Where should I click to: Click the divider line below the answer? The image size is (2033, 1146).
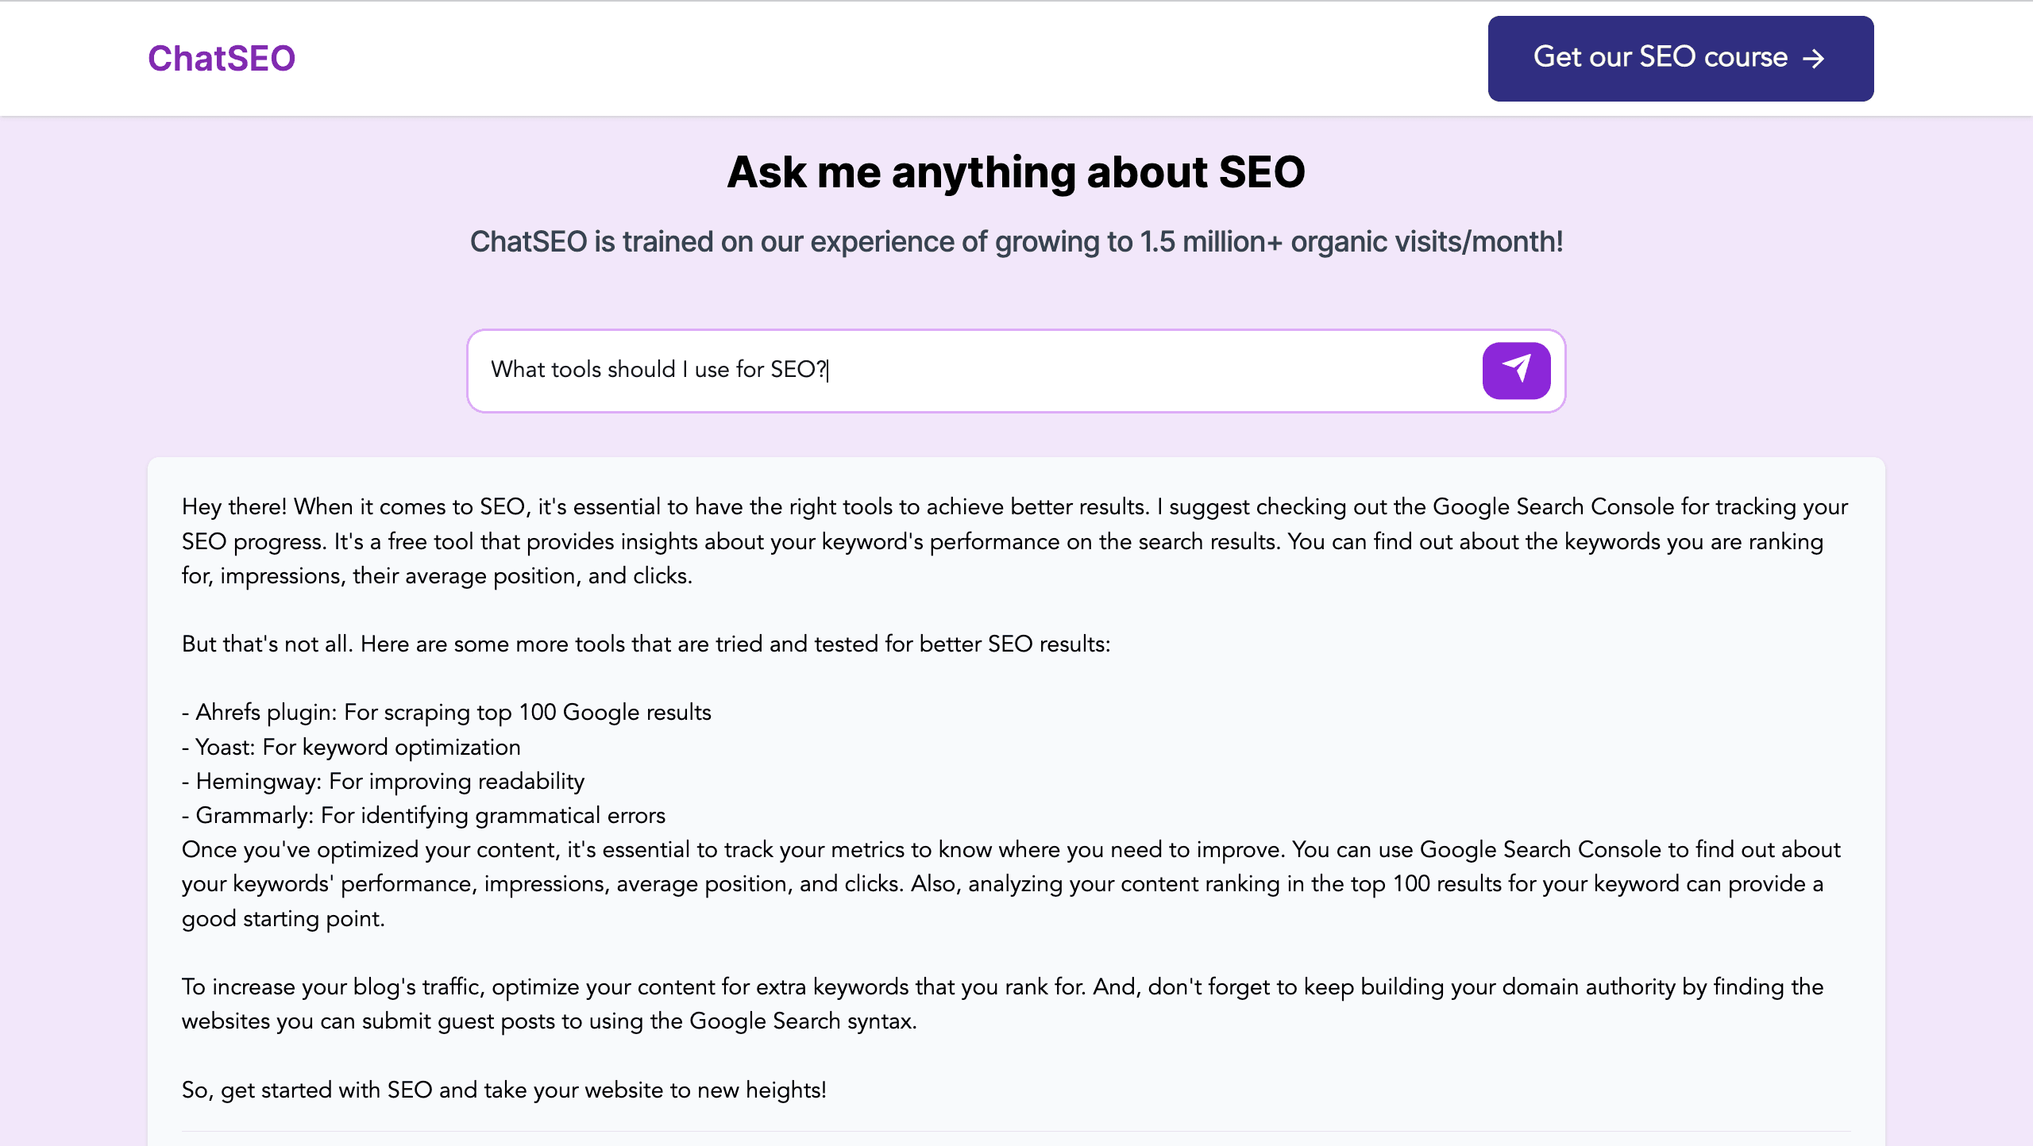pyautogui.click(x=1016, y=1131)
